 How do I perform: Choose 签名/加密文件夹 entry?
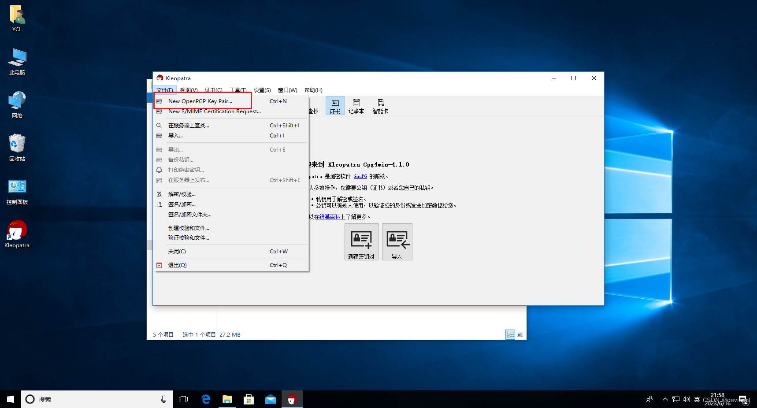click(x=231, y=215)
